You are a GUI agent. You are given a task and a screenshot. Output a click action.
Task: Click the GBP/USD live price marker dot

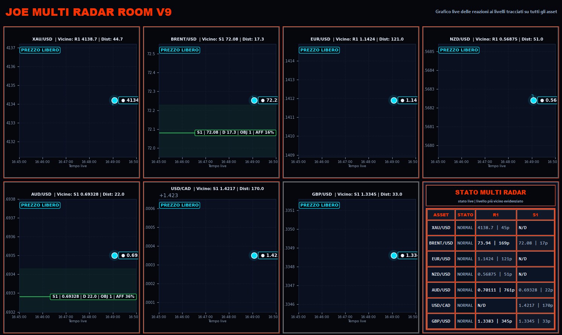[x=394, y=255]
